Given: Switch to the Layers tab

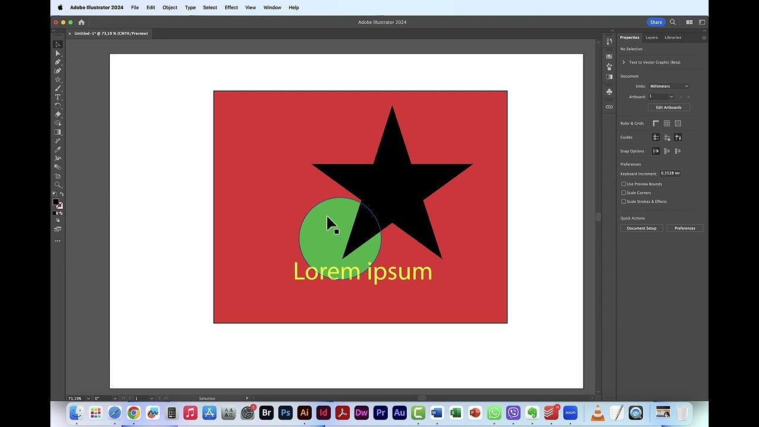Looking at the screenshot, I should [x=651, y=37].
